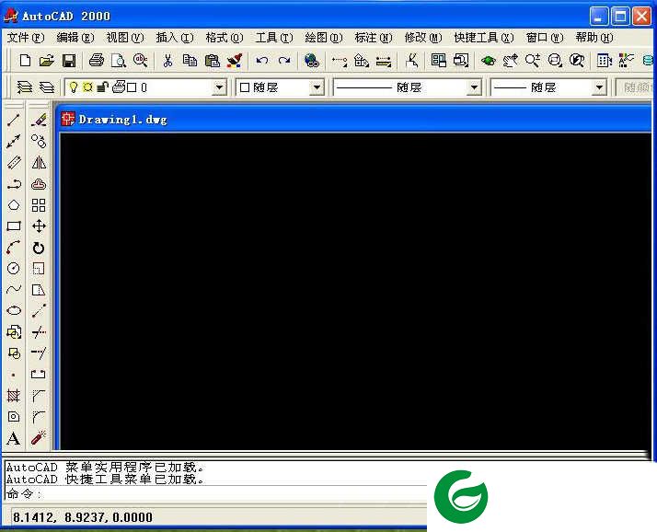Image resolution: width=657 pixels, height=532 pixels.
Task: Select the Region tool
Action: [14, 416]
